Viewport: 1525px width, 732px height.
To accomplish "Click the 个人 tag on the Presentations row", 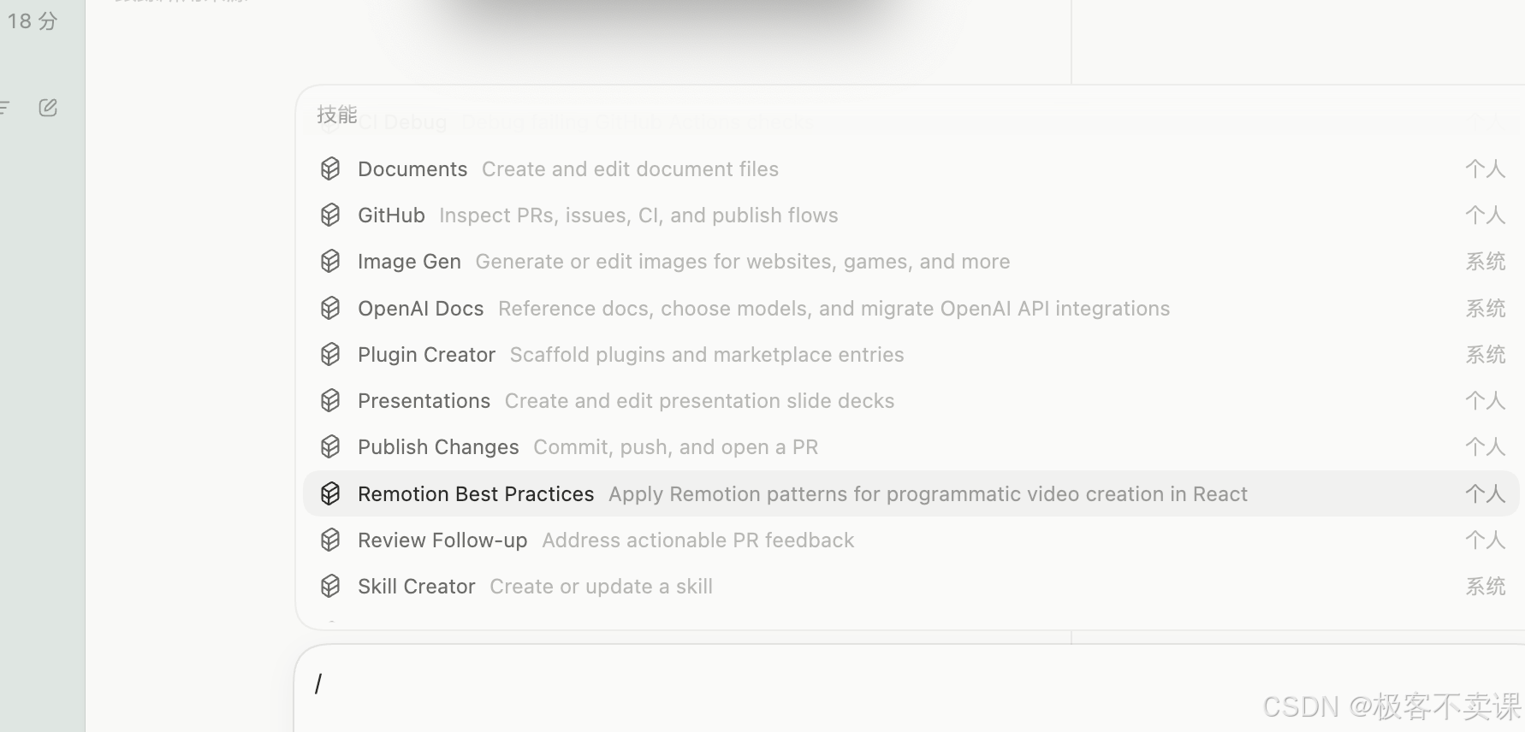I will [1485, 400].
